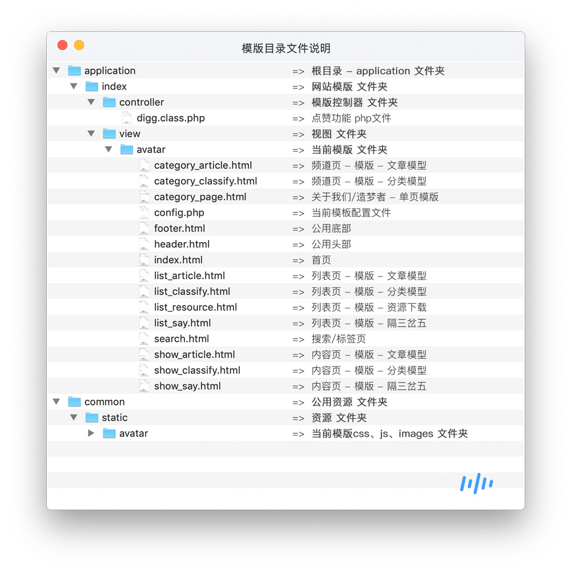Click the controller folder icon
The image size is (571, 571).
click(x=109, y=102)
